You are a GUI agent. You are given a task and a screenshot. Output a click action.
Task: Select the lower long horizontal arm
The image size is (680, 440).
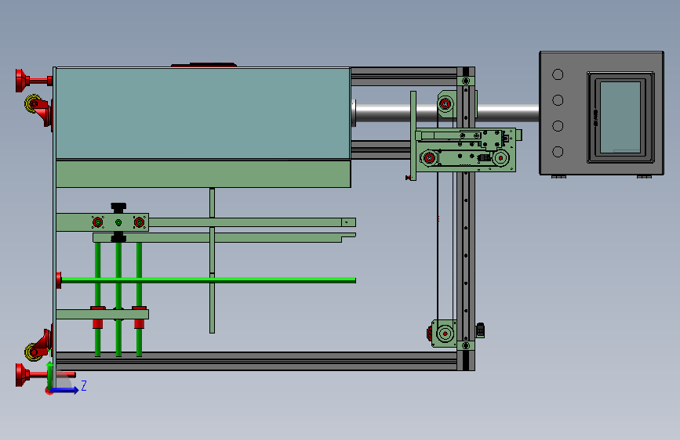pyautogui.click(x=224, y=237)
